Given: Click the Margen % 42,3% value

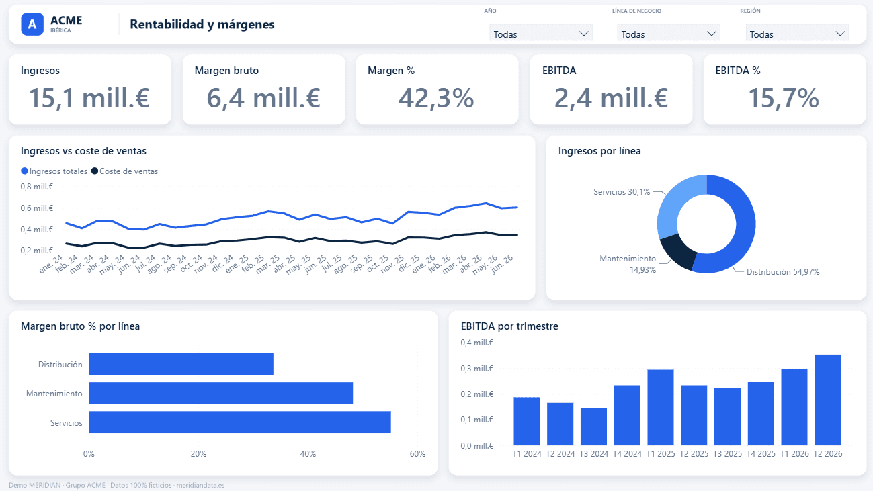Looking at the screenshot, I should [x=437, y=99].
